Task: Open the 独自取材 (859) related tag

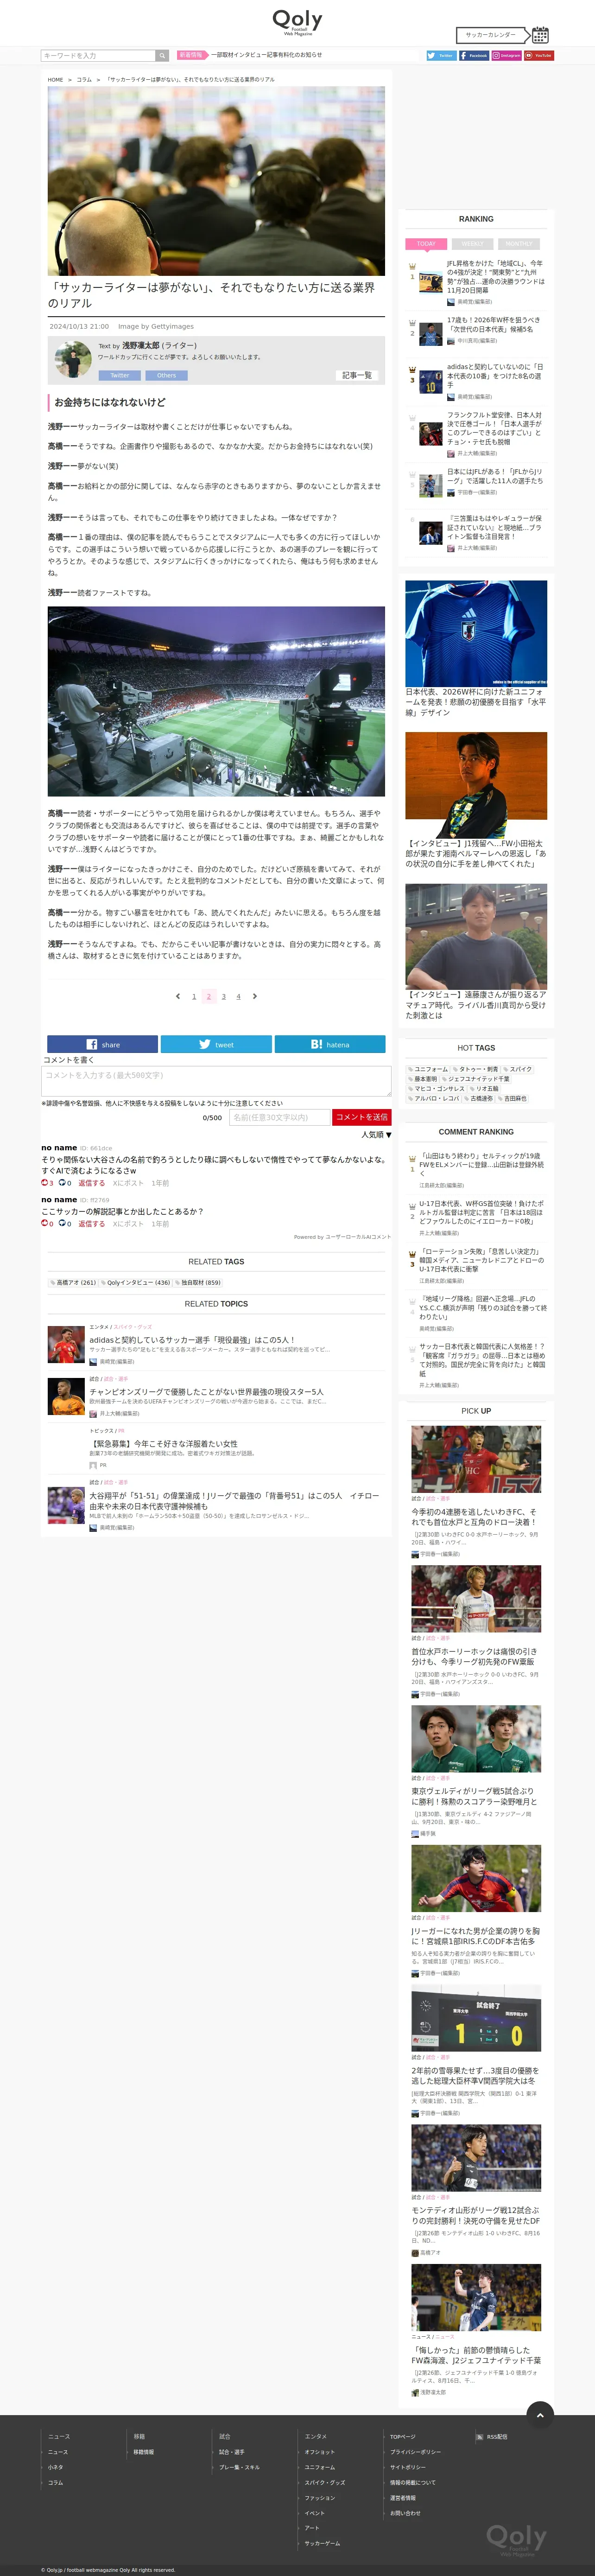Action: (198, 1282)
